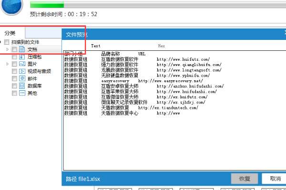Viewport: 286px width, 190px height.
Task: Click the 路径 file1.xlsx path text
Action: coord(83,179)
